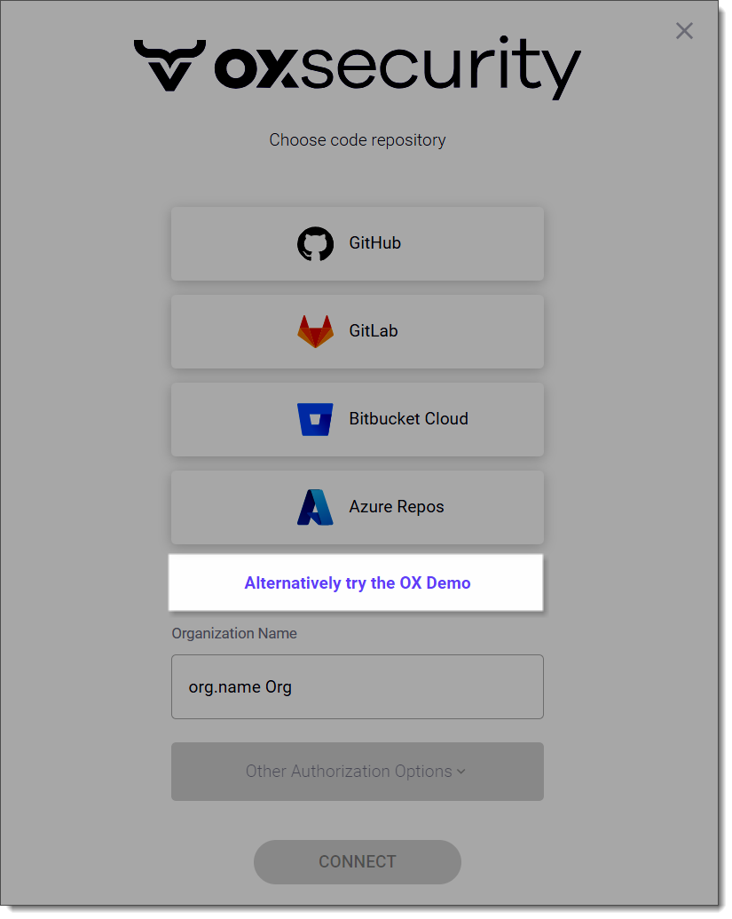The height and width of the screenshot is (919, 732).
Task: Click the 'Organization Name' field label
Action: point(234,634)
